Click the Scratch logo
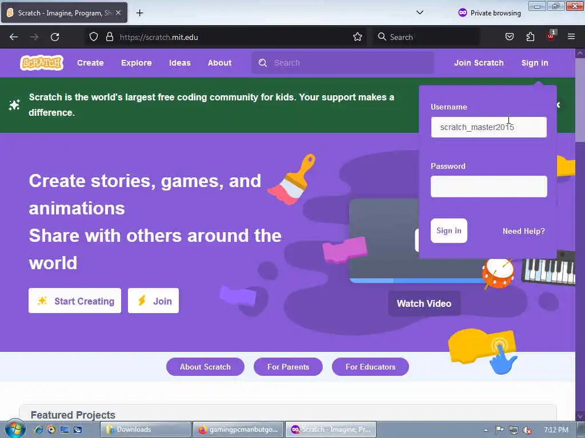585x438 pixels. [41, 63]
